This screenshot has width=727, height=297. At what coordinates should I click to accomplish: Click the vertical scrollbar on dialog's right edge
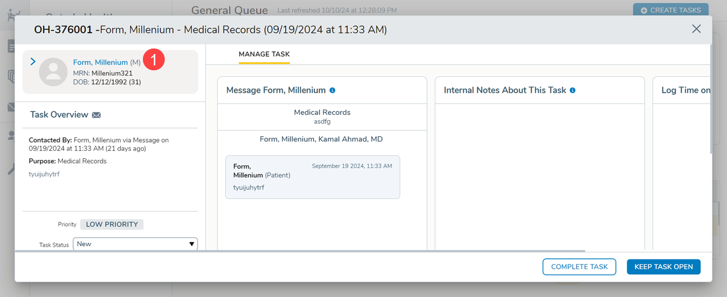[x=710, y=98]
